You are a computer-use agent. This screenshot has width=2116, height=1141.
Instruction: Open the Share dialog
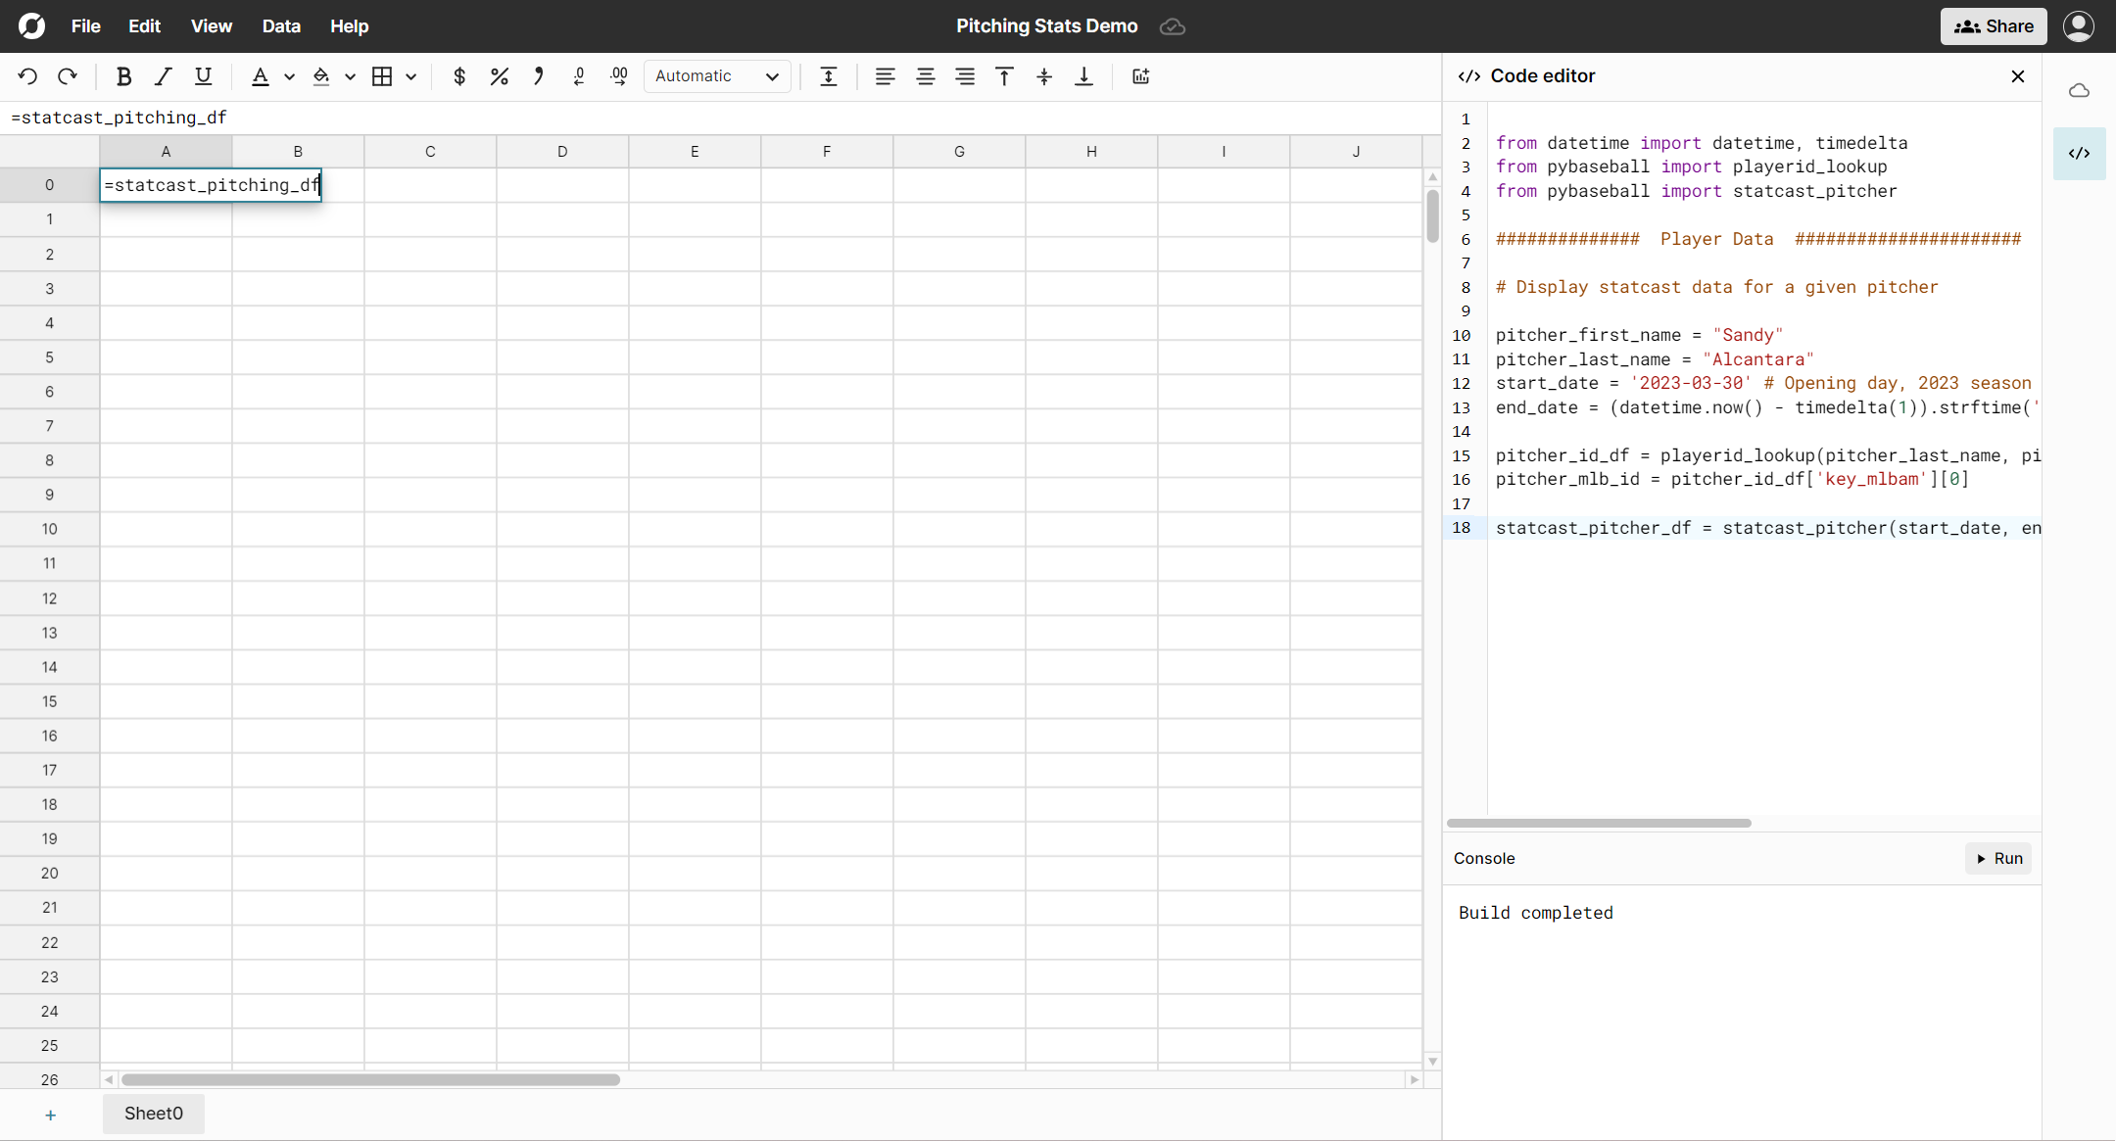(1992, 26)
